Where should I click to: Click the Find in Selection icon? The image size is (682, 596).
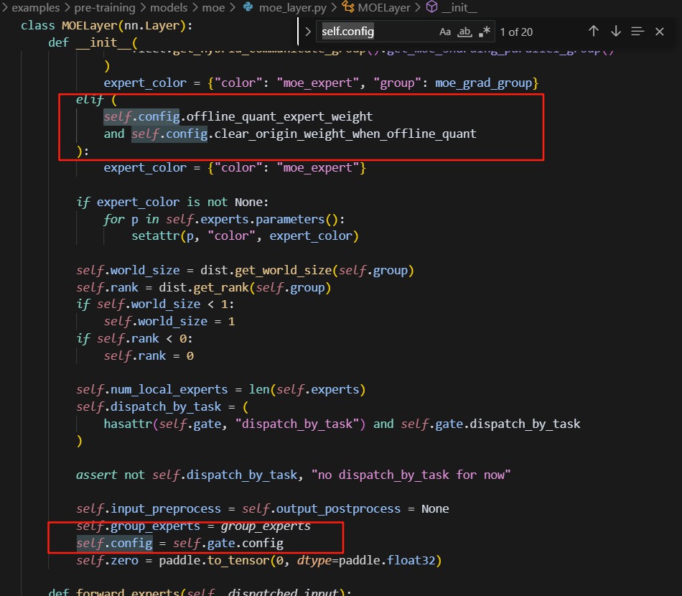(x=637, y=32)
